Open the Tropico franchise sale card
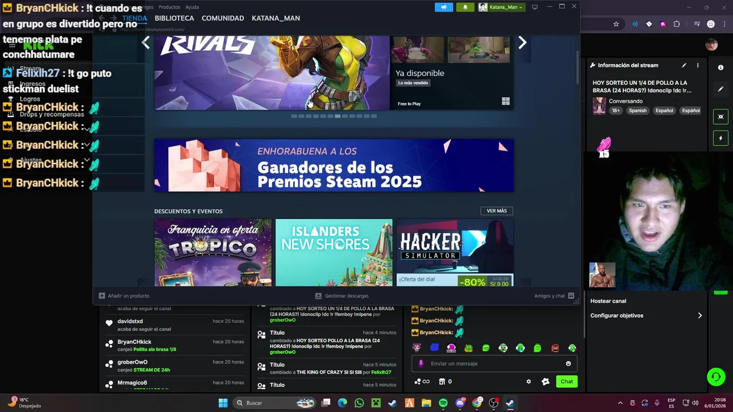This screenshot has height=412, width=733. [213, 252]
